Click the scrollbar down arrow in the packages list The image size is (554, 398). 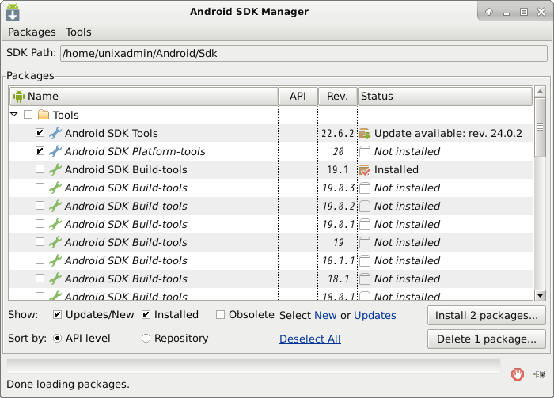coord(540,295)
